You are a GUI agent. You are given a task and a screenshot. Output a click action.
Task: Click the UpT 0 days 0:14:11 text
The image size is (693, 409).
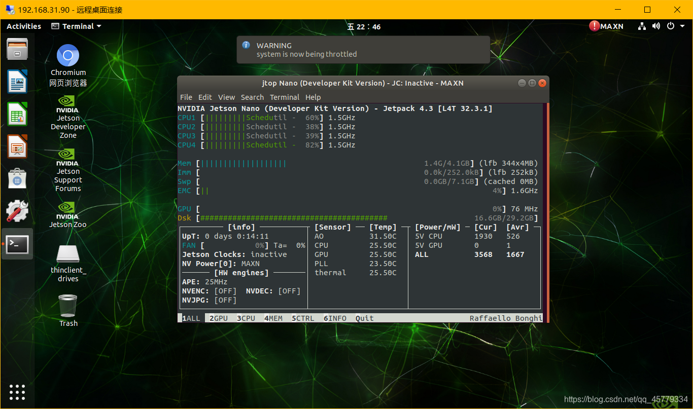[x=225, y=236]
